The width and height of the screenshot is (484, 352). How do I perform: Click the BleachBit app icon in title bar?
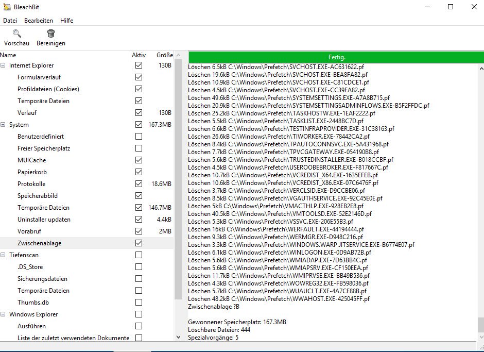(7, 7)
